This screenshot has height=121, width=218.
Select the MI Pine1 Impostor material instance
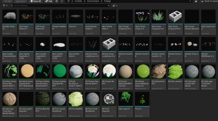click(x=109, y=104)
